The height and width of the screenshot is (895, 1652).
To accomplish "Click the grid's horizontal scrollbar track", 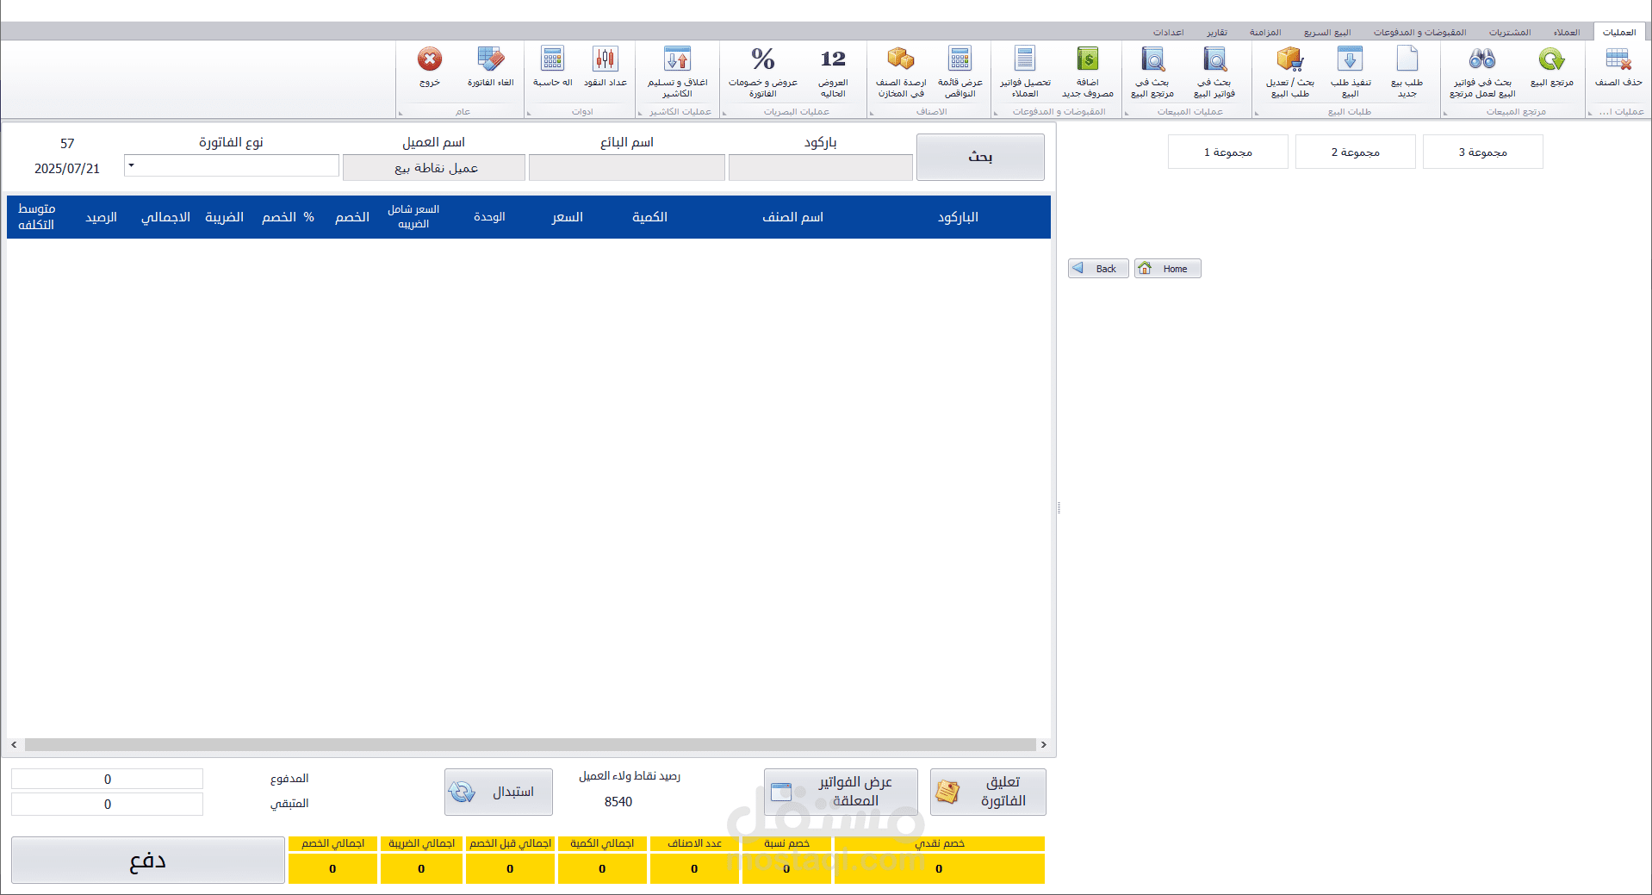I will (530, 744).
